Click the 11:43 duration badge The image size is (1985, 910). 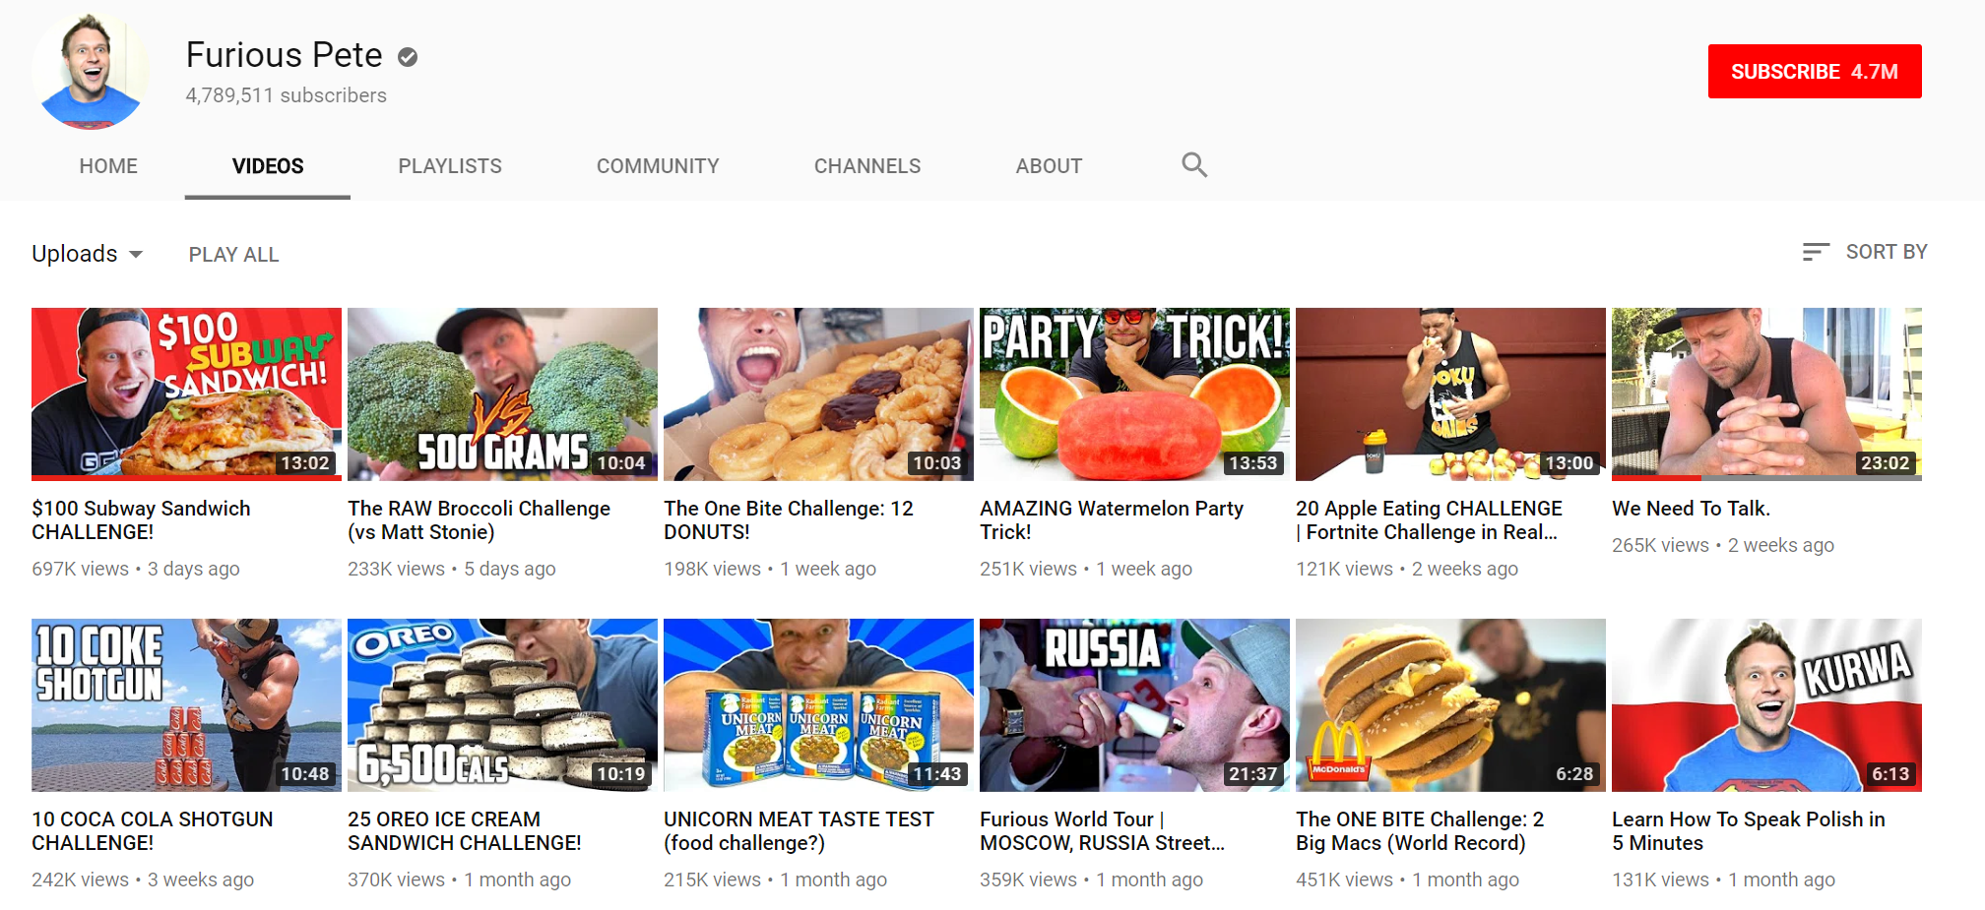point(936,774)
